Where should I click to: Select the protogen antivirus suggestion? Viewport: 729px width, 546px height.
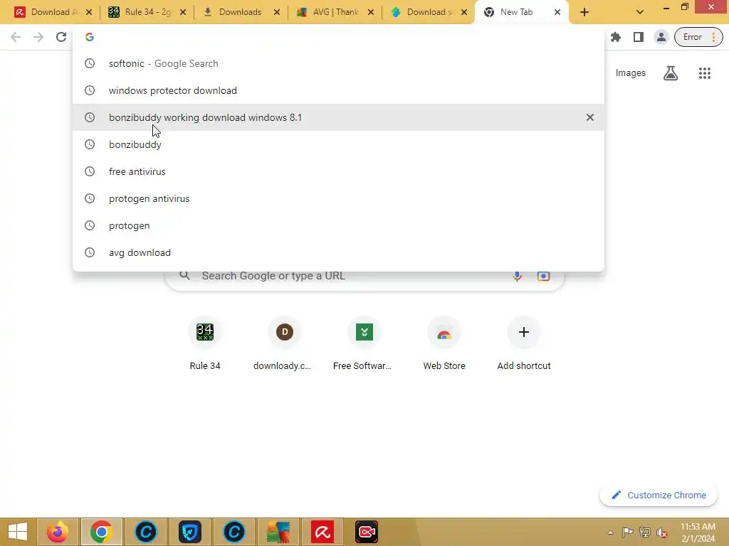click(x=338, y=198)
